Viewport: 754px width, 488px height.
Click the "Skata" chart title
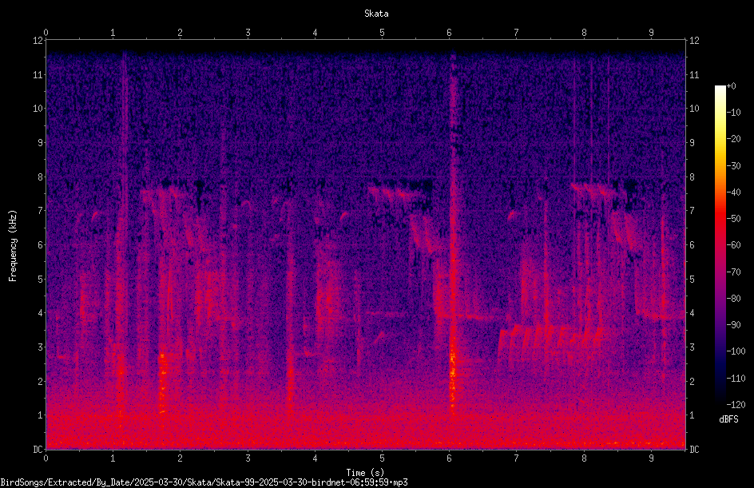(x=376, y=14)
